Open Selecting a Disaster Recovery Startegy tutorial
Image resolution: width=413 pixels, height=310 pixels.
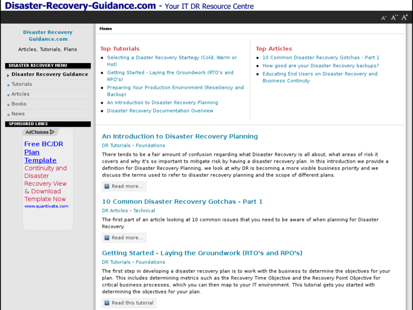pyautogui.click(x=172, y=61)
